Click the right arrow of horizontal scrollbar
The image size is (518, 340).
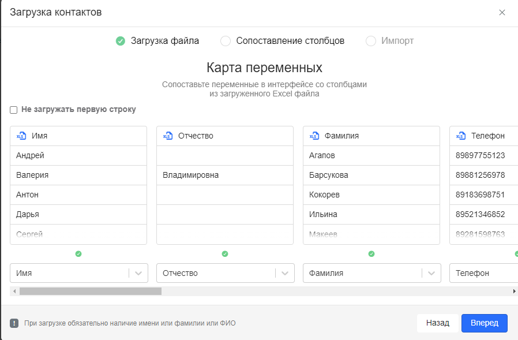(x=514, y=292)
